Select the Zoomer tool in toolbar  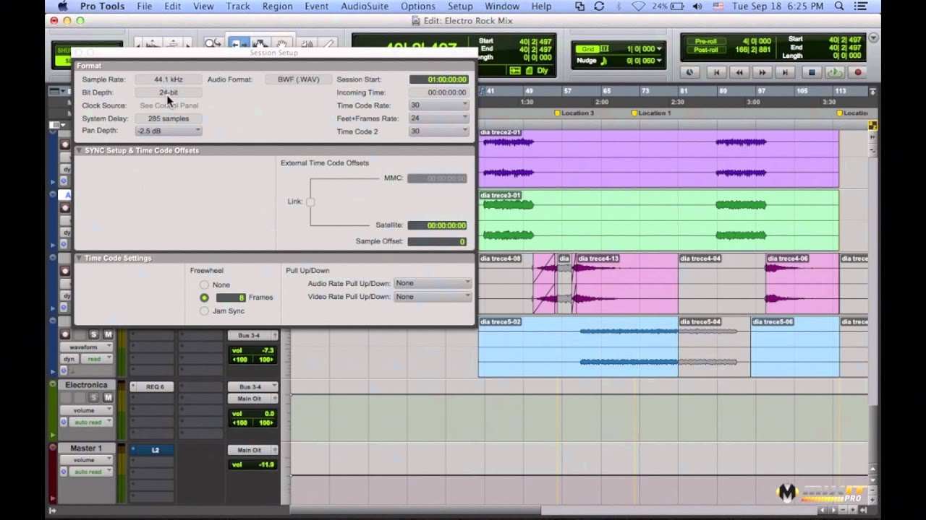[x=213, y=44]
